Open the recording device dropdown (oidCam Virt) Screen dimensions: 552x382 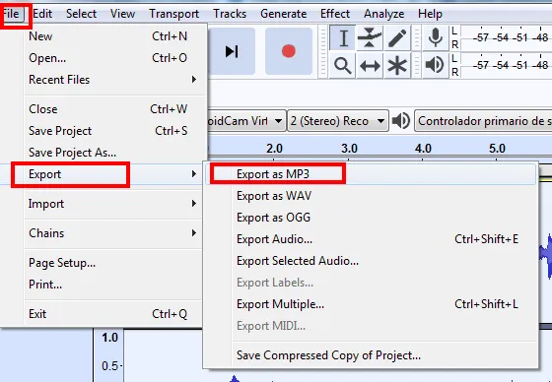pyautogui.click(x=246, y=121)
